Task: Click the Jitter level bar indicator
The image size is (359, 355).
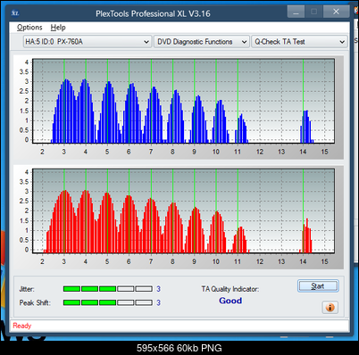Action: [x=108, y=289]
